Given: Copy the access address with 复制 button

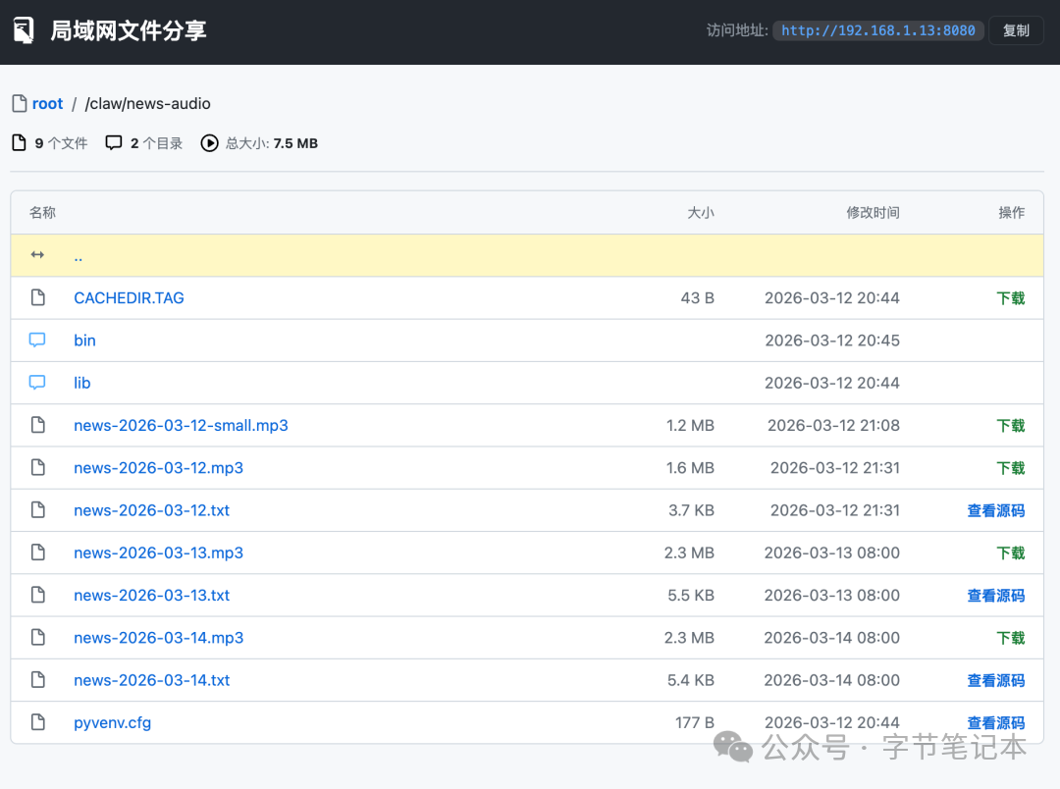Looking at the screenshot, I should 1016,30.
